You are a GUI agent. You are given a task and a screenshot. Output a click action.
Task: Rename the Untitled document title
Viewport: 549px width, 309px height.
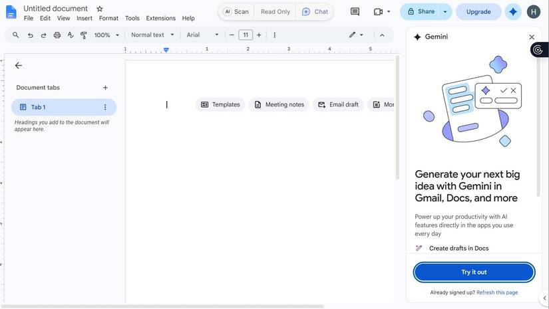[55, 9]
